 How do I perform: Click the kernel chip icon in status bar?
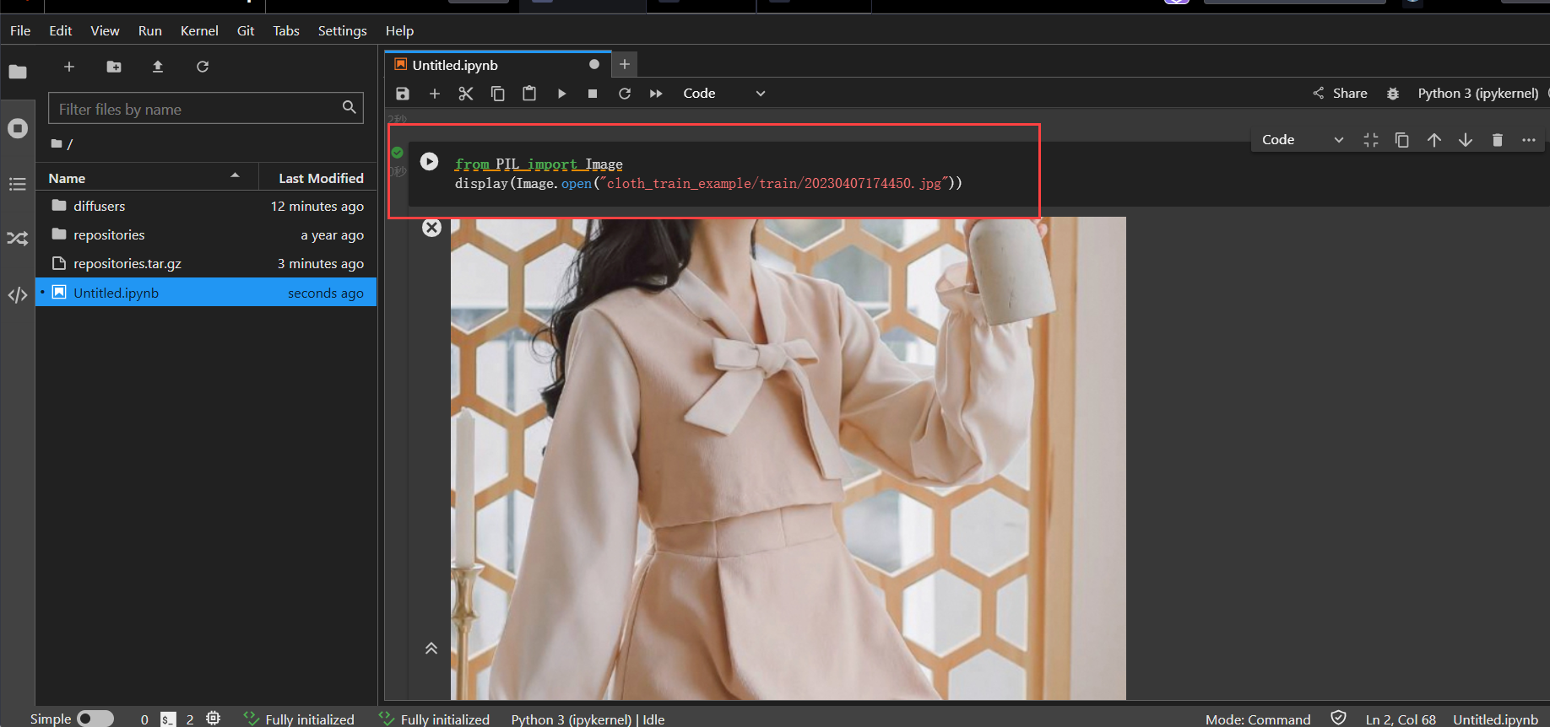tap(214, 718)
